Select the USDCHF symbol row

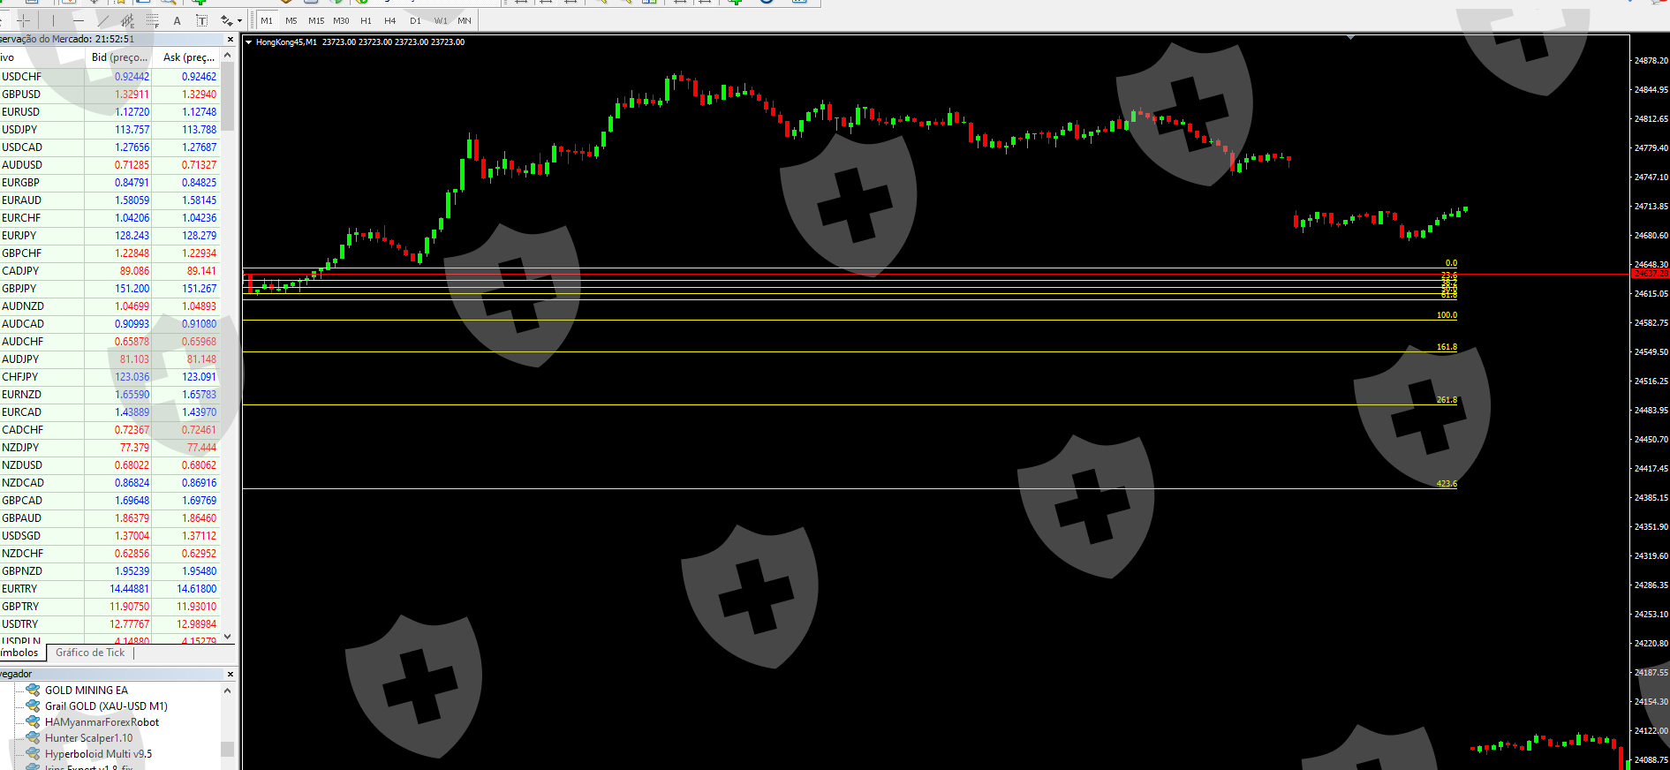point(110,77)
